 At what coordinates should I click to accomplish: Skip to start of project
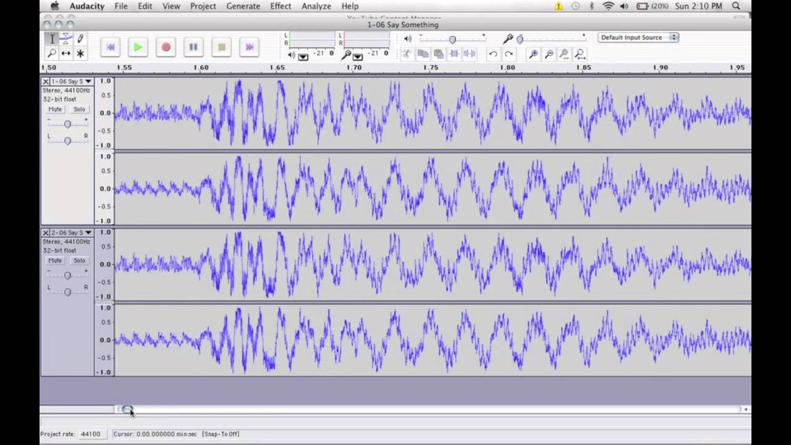pos(111,47)
